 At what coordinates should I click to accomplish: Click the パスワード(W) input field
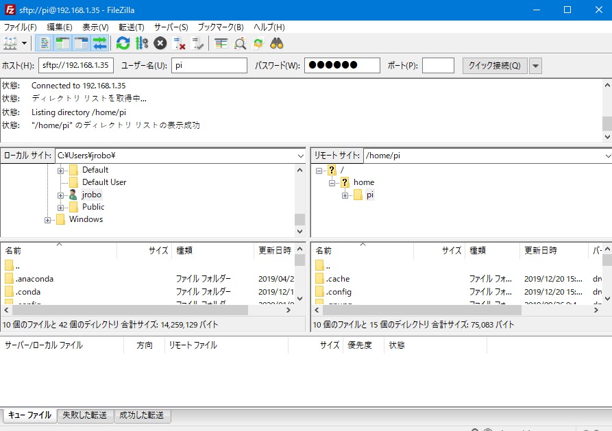click(342, 66)
